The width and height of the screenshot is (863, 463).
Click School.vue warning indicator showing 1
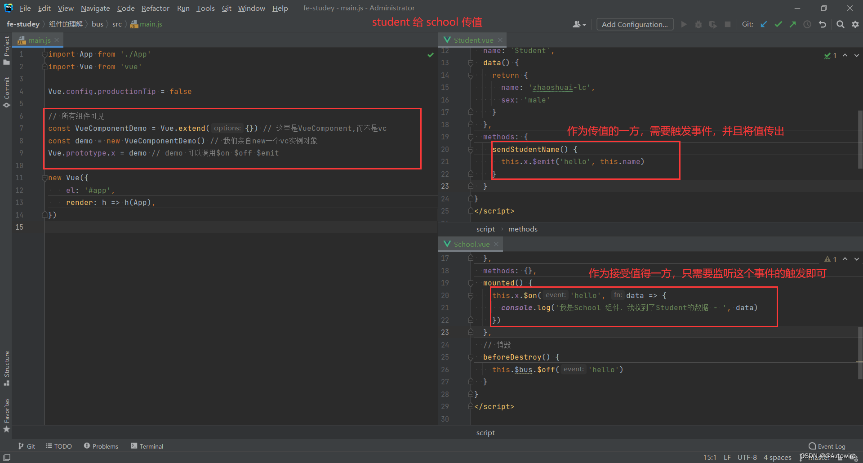pos(830,259)
